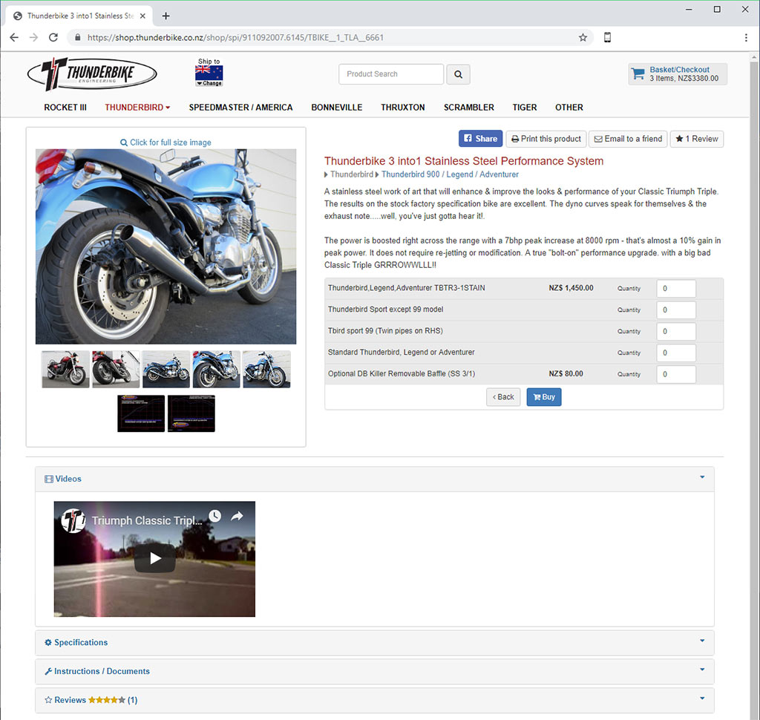
Task: Click the Reviews section dropdown arrow
Action: pyautogui.click(x=702, y=698)
